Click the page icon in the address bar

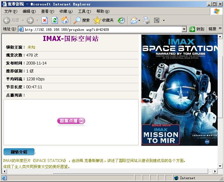click(21, 29)
